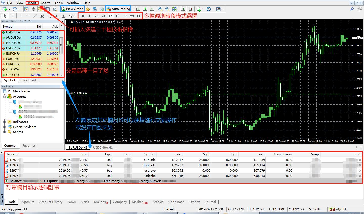Switch chart to bar chart view
Screen dimensions: 364x214
(x=138, y=9)
